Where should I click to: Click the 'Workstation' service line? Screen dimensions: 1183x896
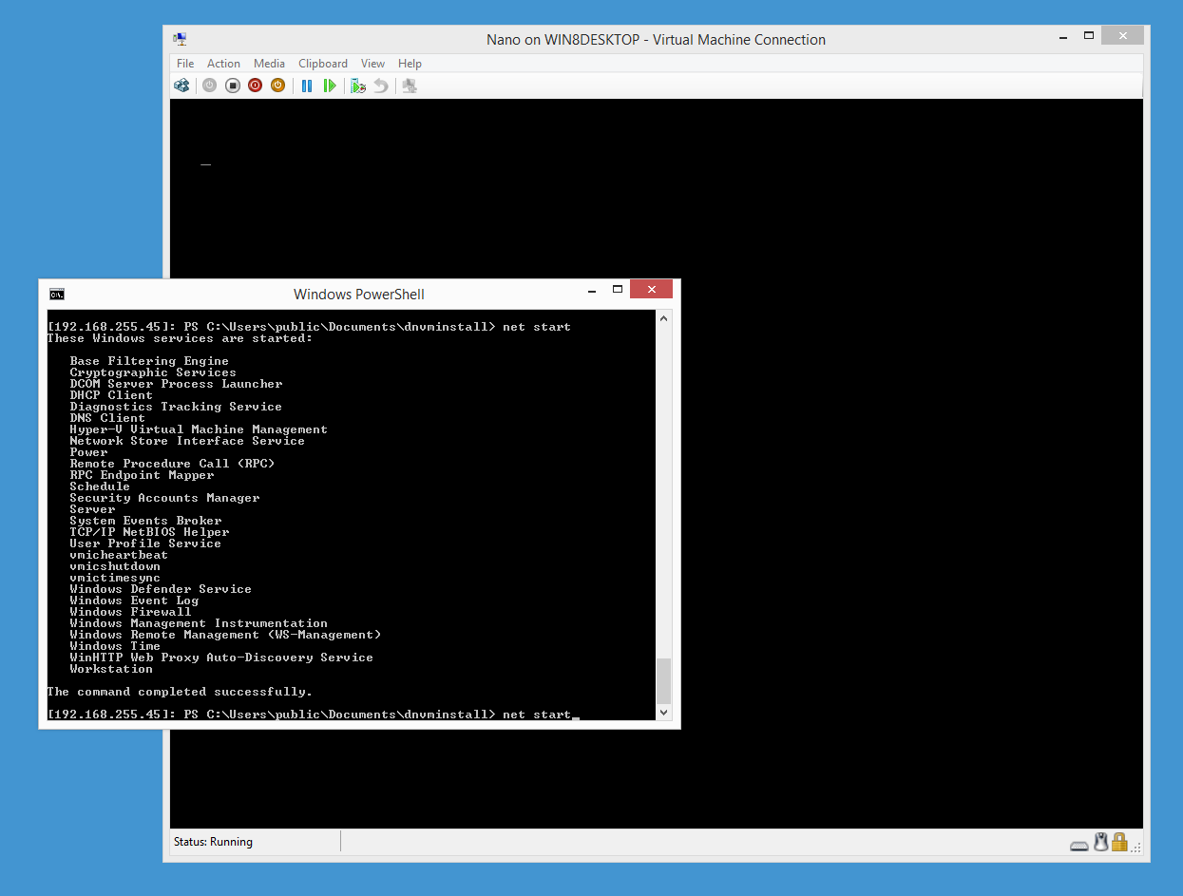click(111, 669)
